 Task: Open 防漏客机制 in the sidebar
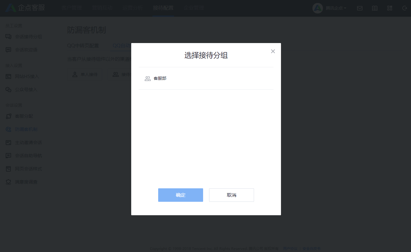[x=22, y=129]
